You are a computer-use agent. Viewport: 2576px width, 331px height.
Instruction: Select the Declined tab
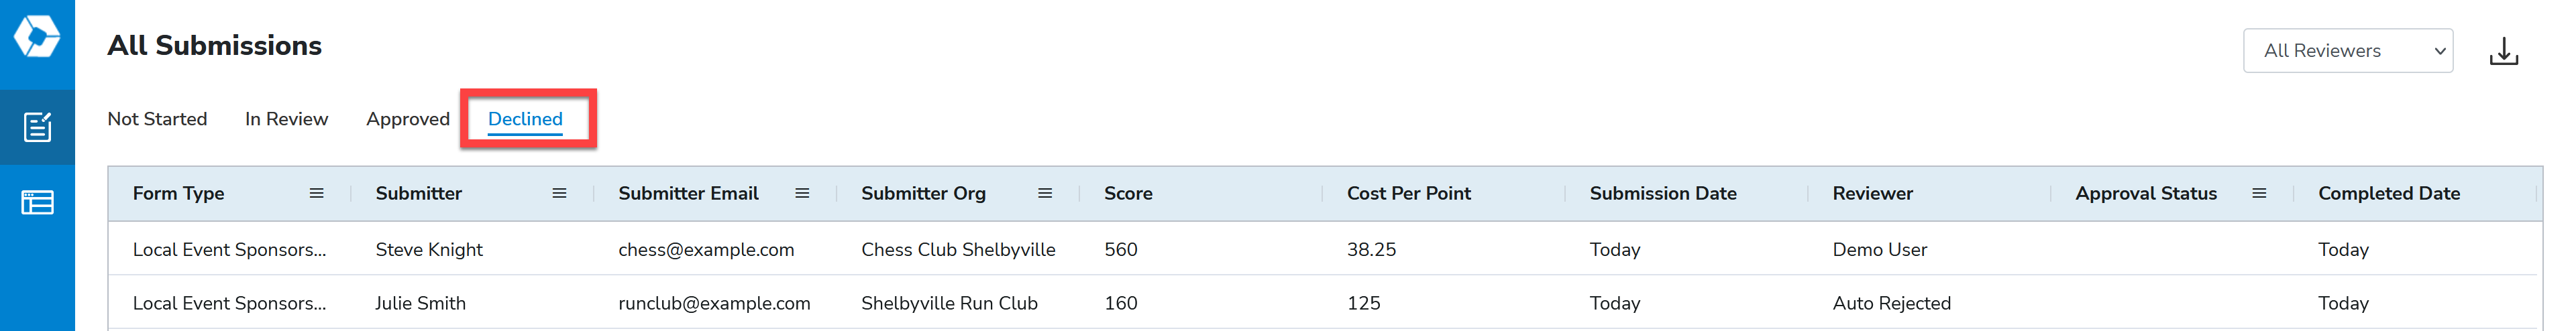525,119
